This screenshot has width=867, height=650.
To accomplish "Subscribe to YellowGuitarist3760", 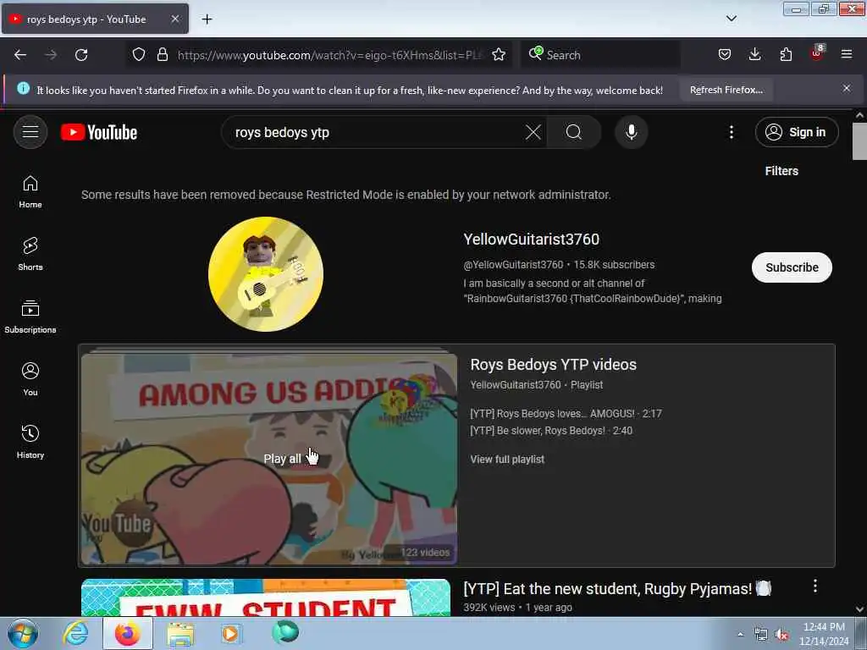I will pyautogui.click(x=792, y=267).
